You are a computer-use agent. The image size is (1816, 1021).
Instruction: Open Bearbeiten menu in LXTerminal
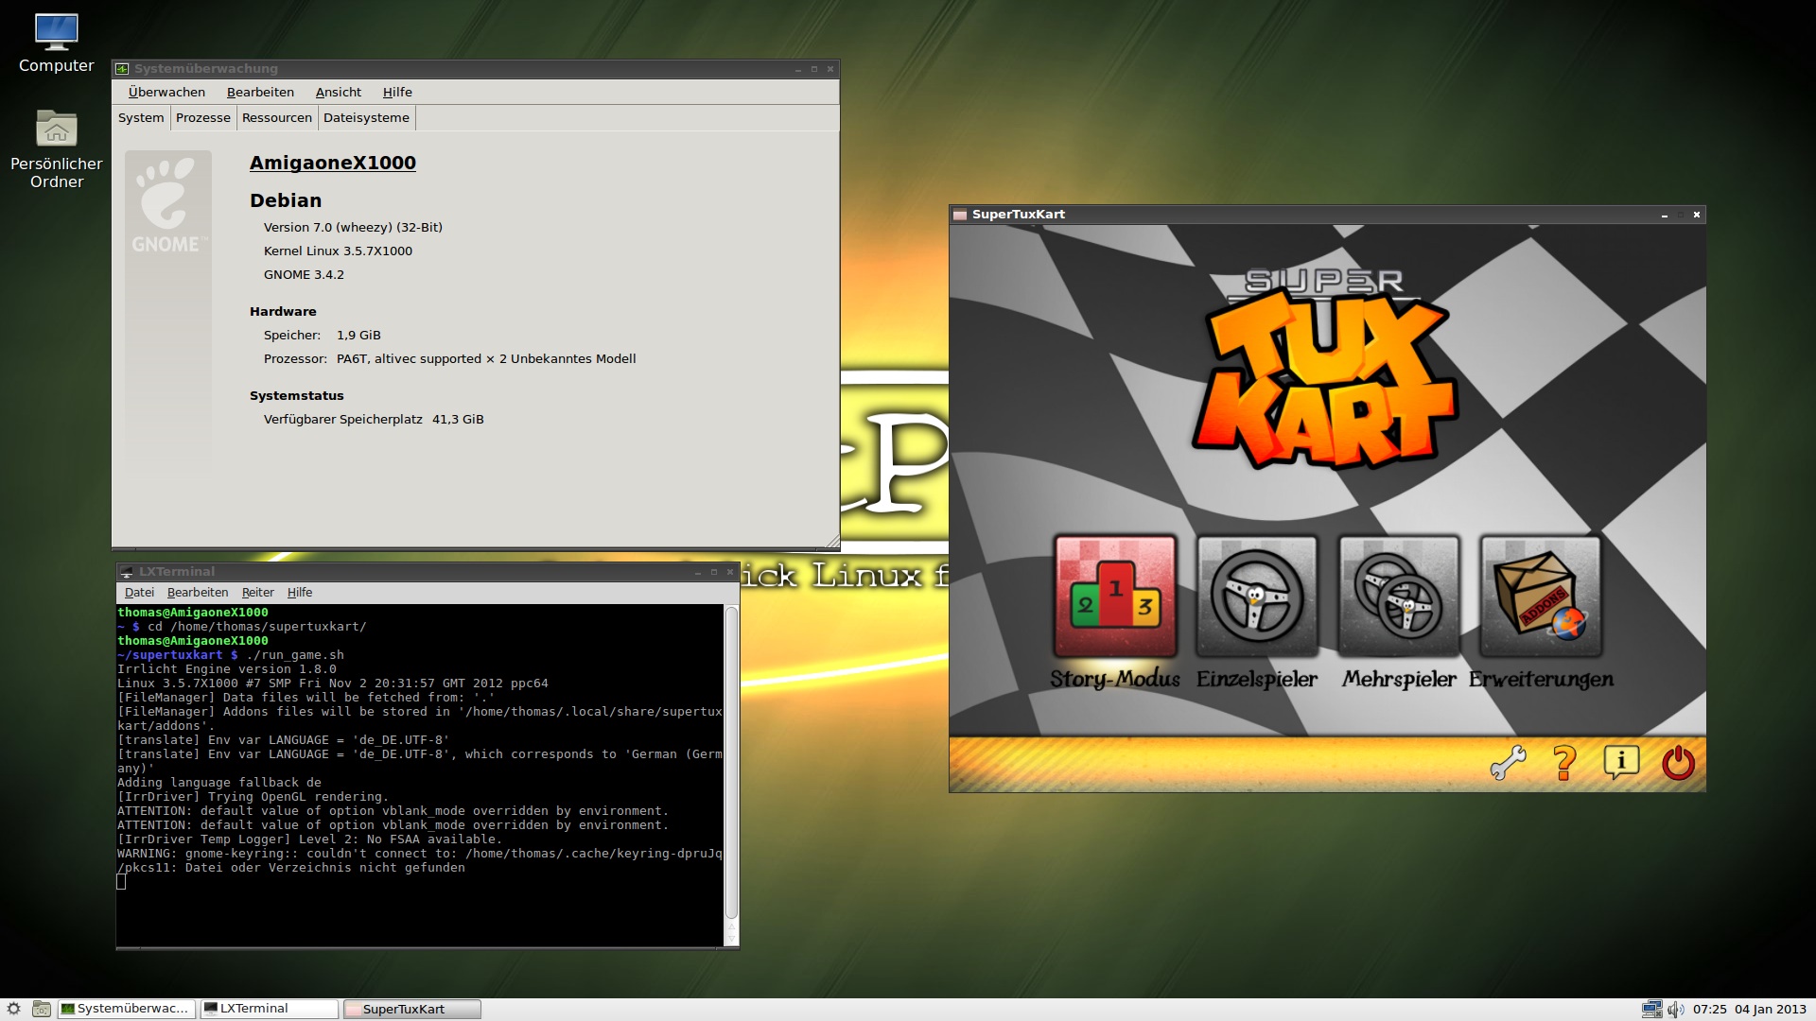(198, 592)
